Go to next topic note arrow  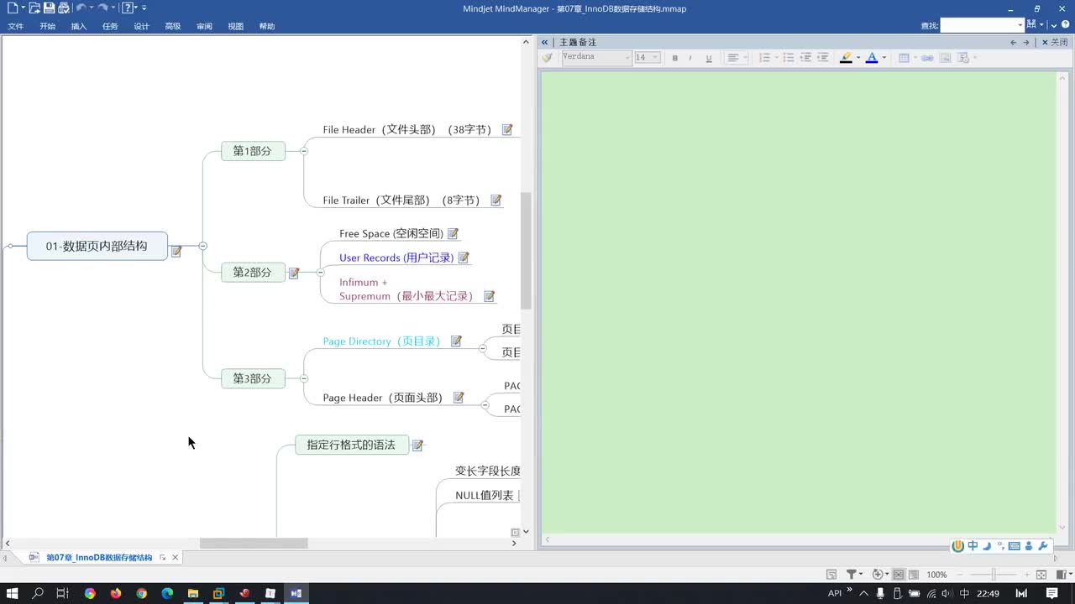click(1026, 42)
